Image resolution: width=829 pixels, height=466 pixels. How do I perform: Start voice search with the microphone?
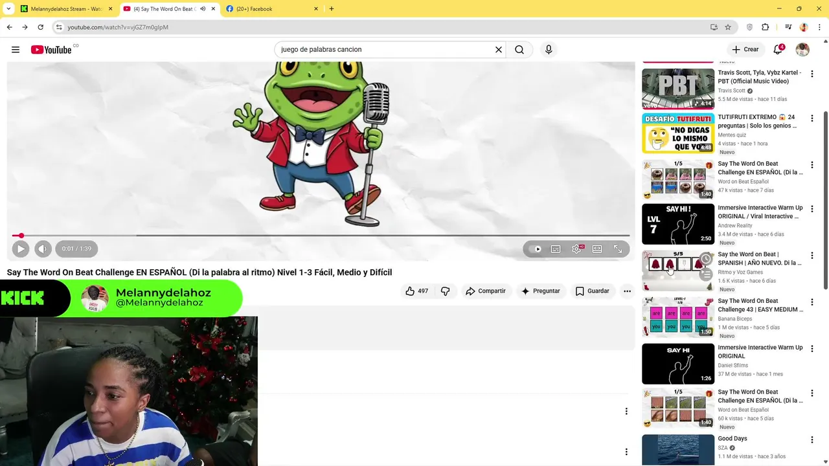point(549,50)
